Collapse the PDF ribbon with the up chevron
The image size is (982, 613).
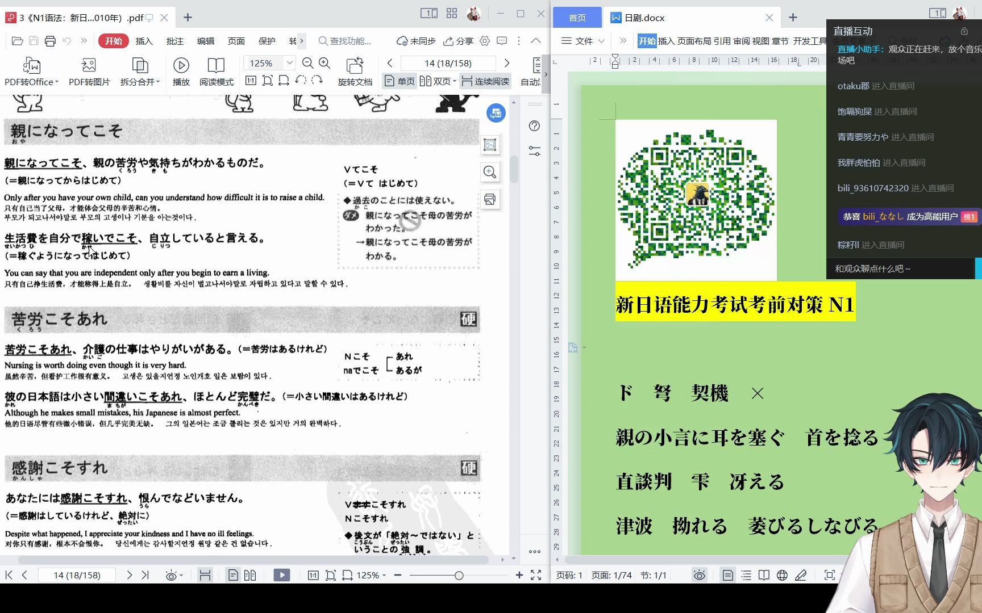(x=536, y=41)
